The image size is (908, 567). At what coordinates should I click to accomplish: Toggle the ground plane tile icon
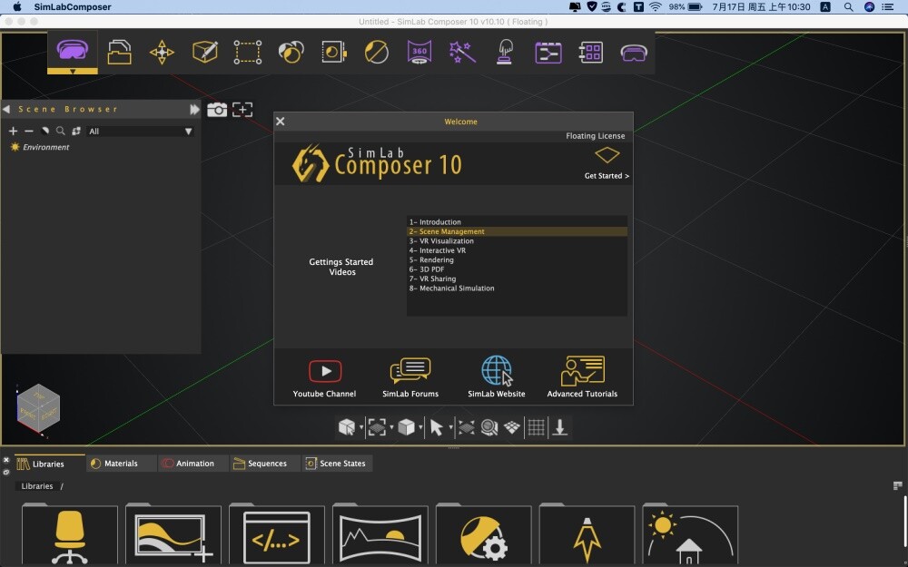tap(512, 427)
